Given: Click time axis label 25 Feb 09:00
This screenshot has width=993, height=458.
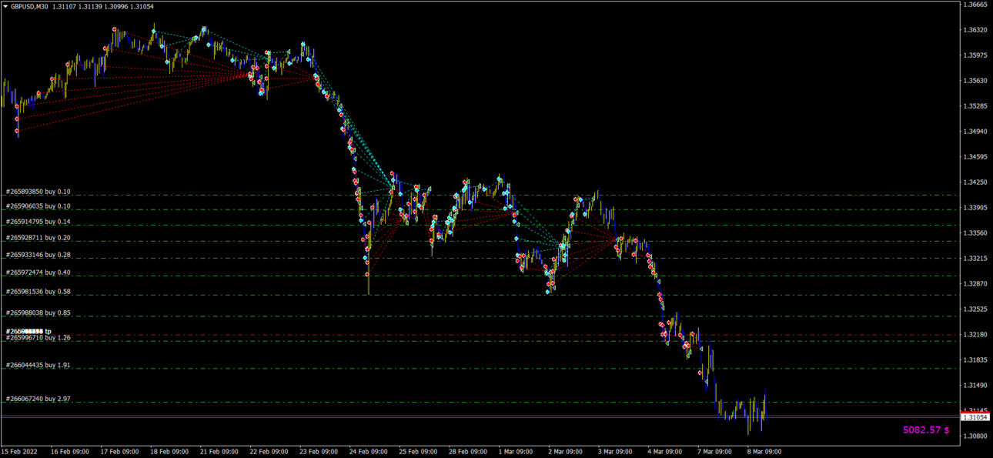Looking at the screenshot, I should (x=419, y=452).
